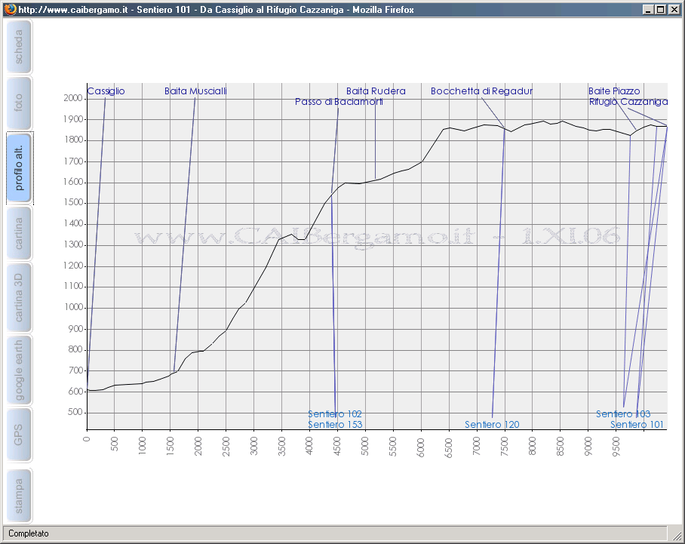
Task: Show the cartina 3D tab
Action: click(19, 297)
